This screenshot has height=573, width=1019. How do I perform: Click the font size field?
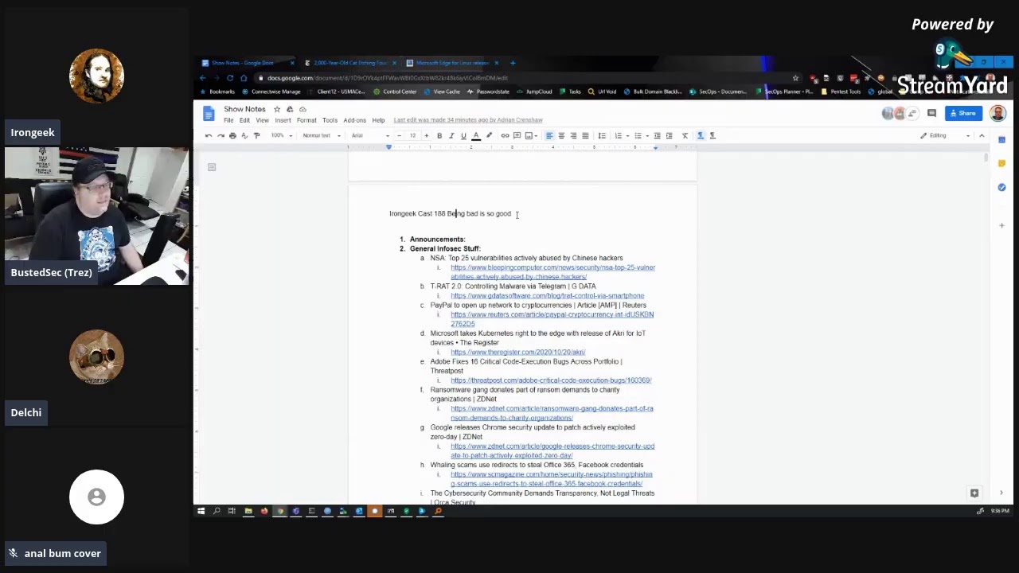tap(412, 135)
